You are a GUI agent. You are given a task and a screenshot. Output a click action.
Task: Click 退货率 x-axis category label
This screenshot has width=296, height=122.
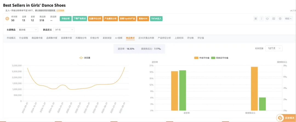tap(186, 113)
